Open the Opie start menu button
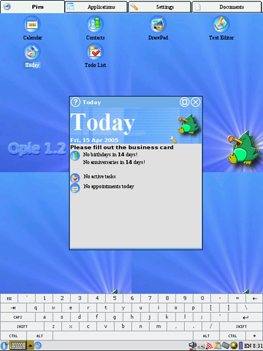 5,346
